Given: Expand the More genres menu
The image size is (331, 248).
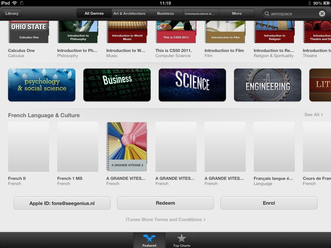Looking at the screenshot, I should point(237,13).
